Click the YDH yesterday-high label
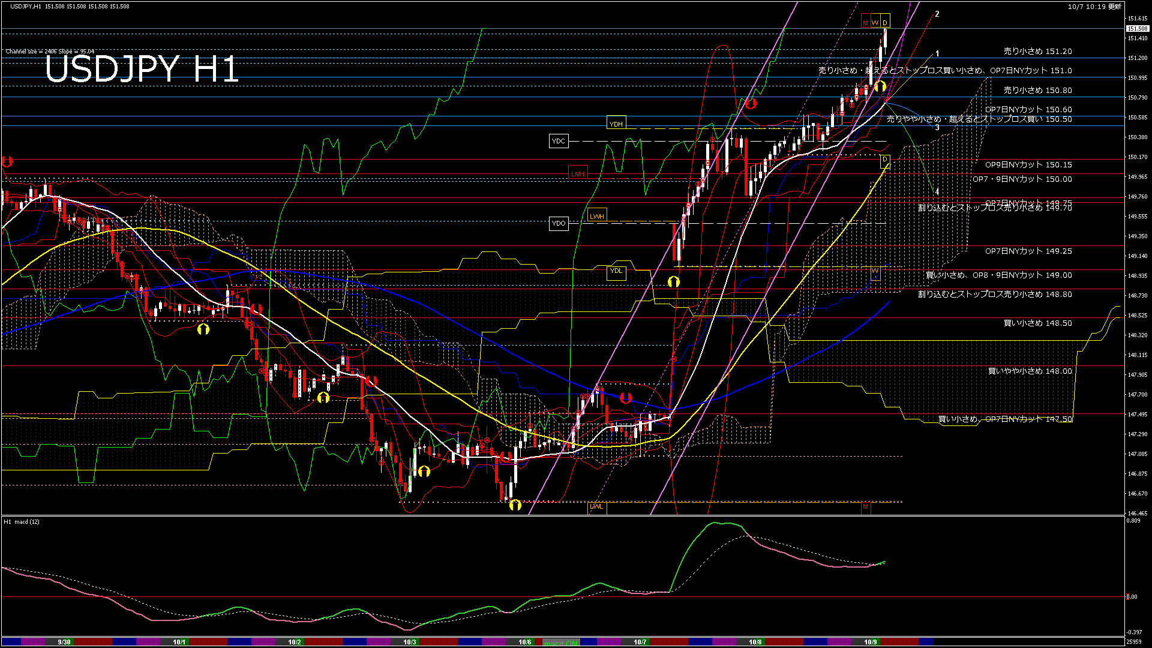The width and height of the screenshot is (1152, 648). coord(616,124)
